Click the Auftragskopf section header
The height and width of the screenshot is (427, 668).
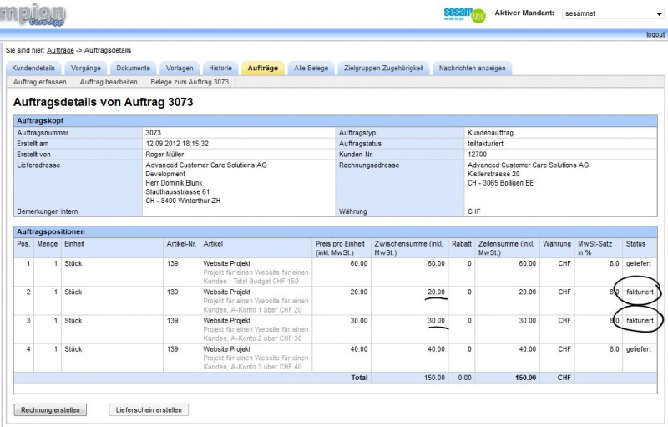point(336,120)
